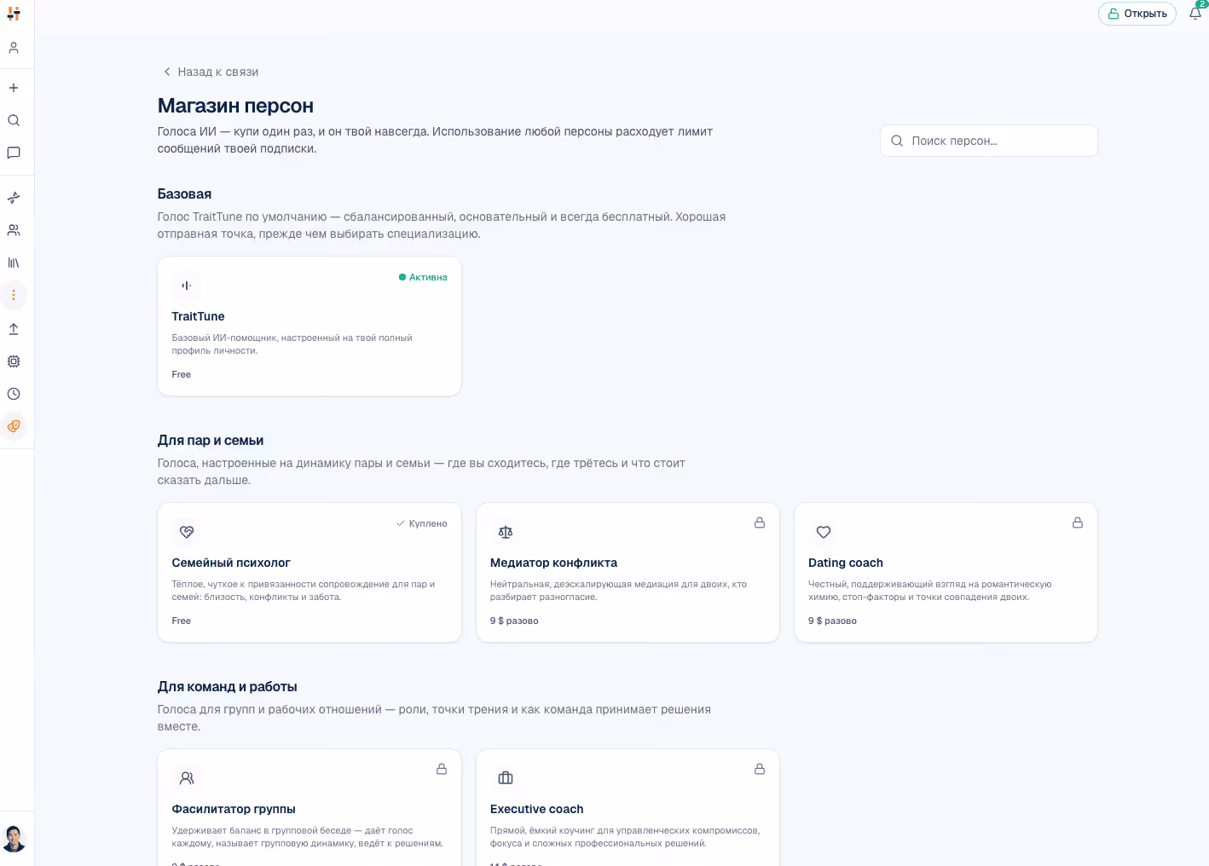Click the Для команд и работы heading

click(x=228, y=687)
